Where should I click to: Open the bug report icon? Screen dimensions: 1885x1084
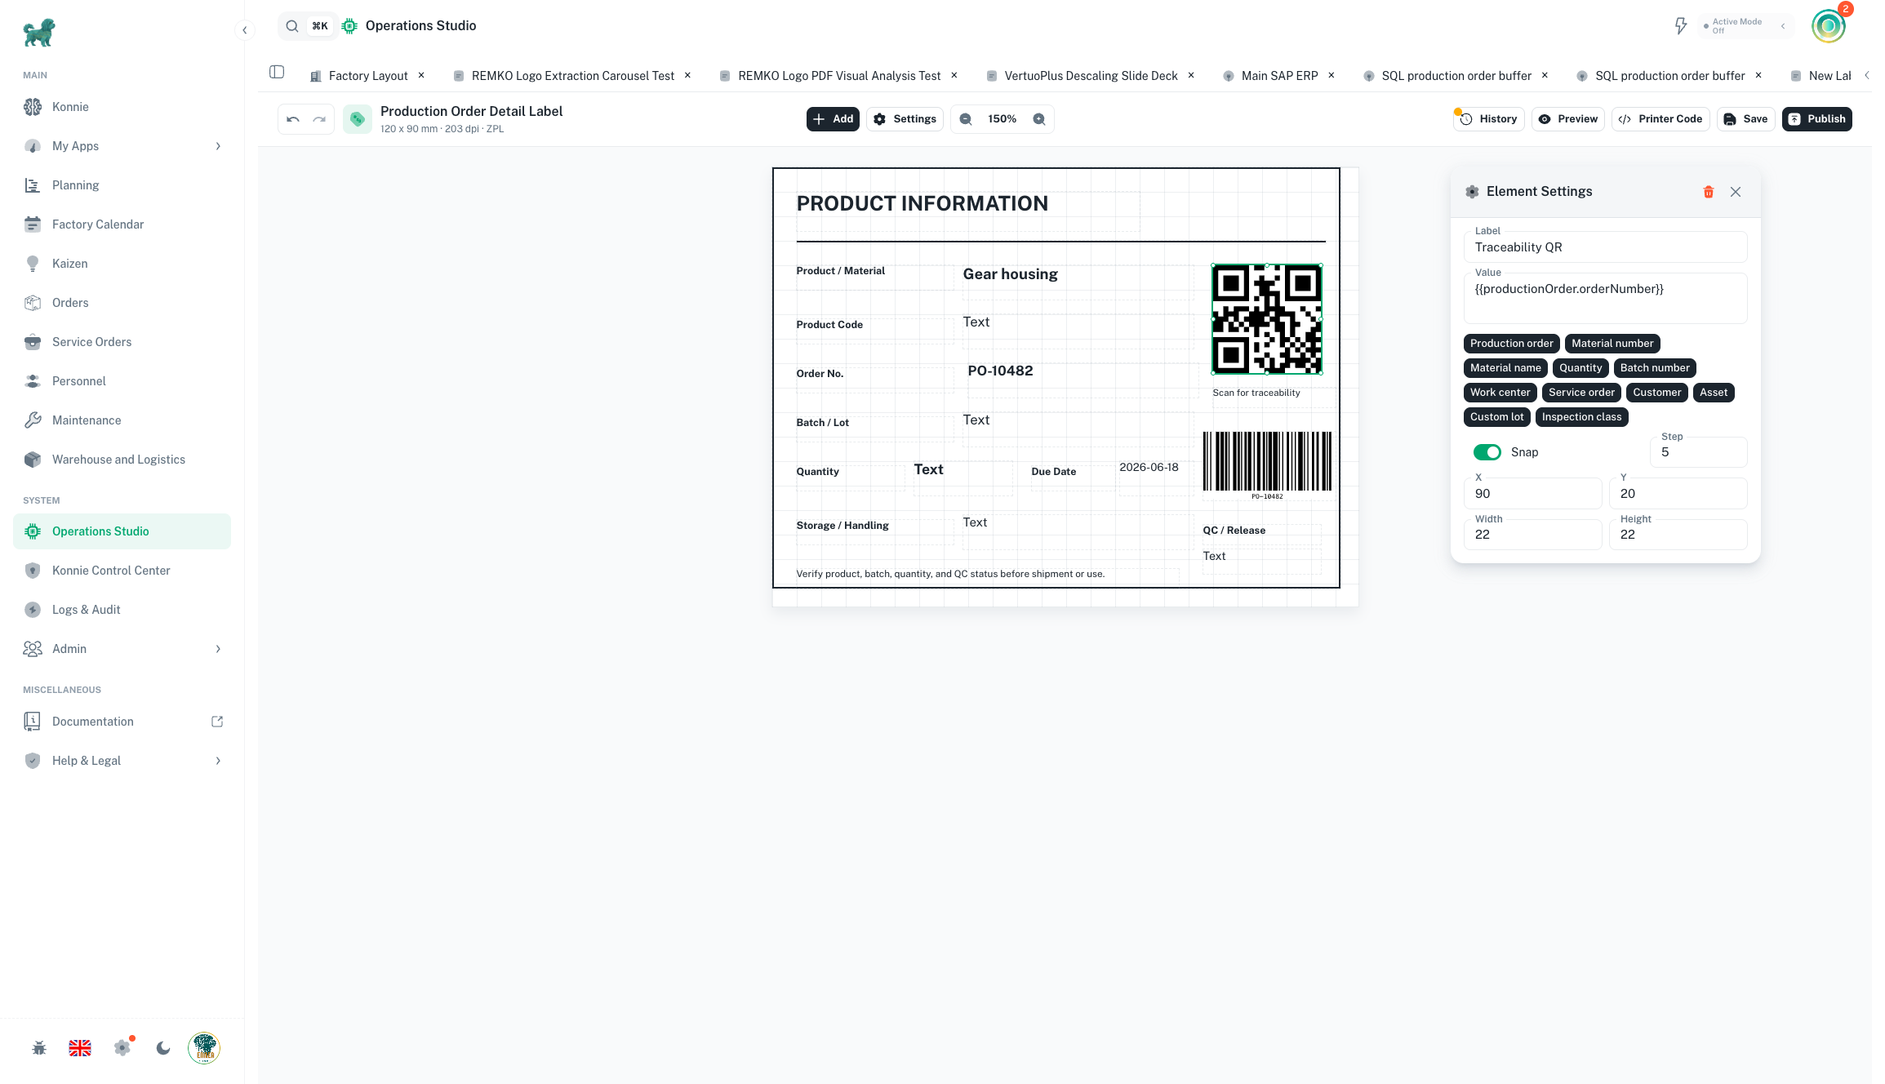39,1048
